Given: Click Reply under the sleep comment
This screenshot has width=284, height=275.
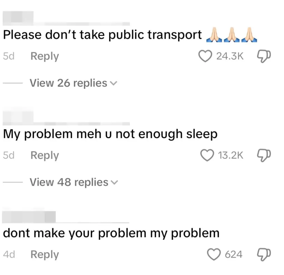Looking at the screenshot, I should click(x=45, y=155).
